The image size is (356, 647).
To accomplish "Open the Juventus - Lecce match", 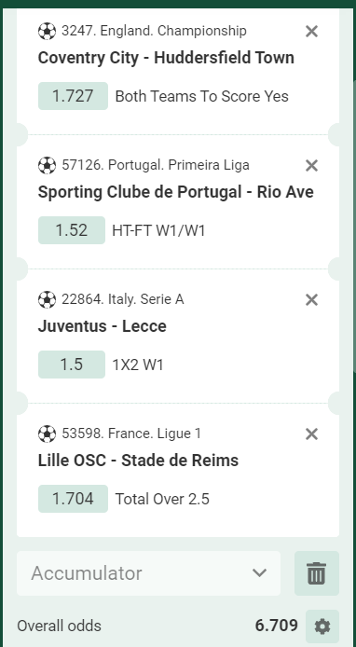I will [103, 326].
